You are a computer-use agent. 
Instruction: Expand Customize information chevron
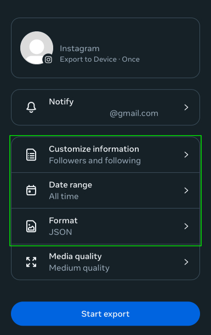(186, 155)
